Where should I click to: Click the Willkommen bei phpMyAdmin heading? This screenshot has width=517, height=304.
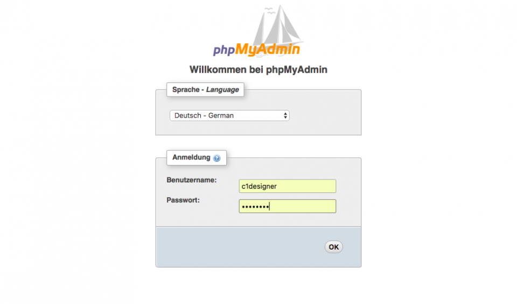[258, 70]
